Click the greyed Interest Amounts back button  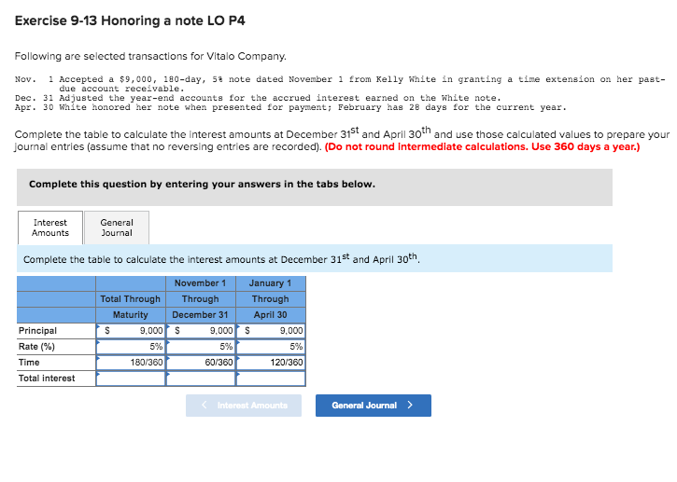[244, 406]
